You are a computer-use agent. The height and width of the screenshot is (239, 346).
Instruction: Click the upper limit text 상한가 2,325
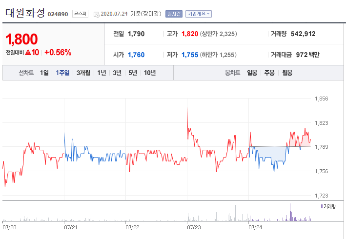(219, 34)
